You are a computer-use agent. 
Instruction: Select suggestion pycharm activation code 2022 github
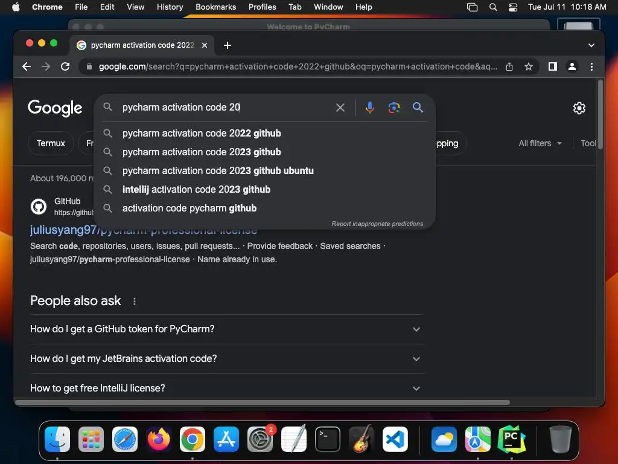[264, 134]
